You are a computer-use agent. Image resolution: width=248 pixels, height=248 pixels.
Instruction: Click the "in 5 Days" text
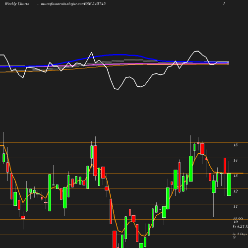tap(240, 234)
